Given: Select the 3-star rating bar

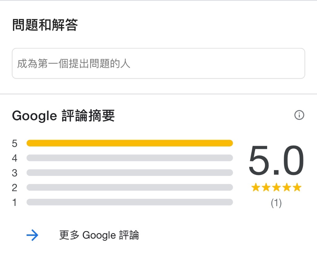Looking at the screenshot, I should pos(130,173).
